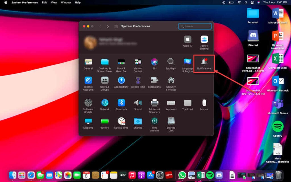Open the System Preferences menu

25,2
